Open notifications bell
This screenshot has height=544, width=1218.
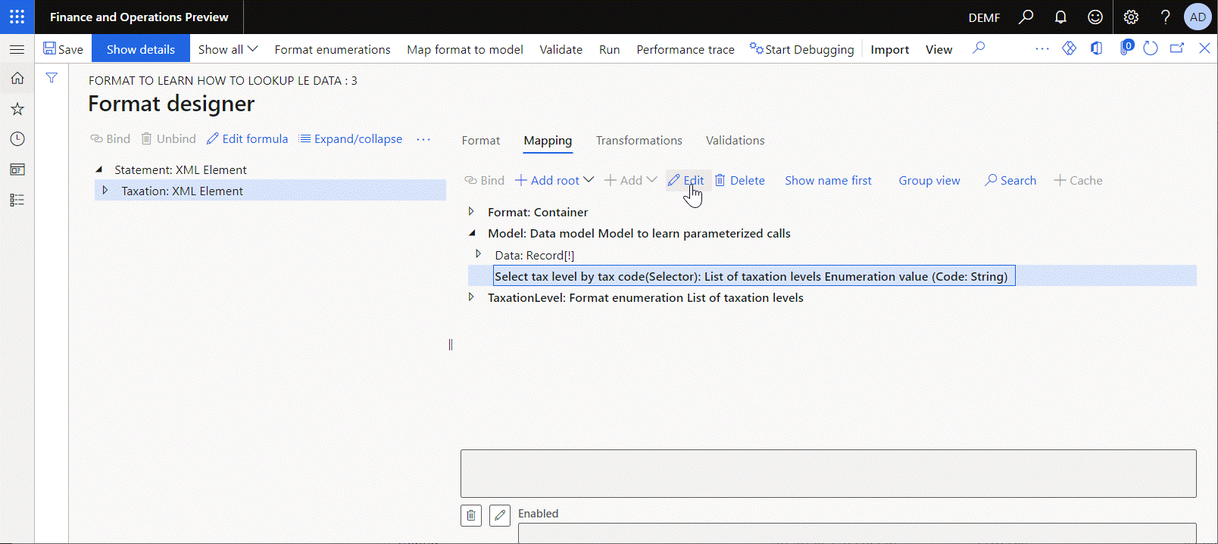[x=1060, y=17]
